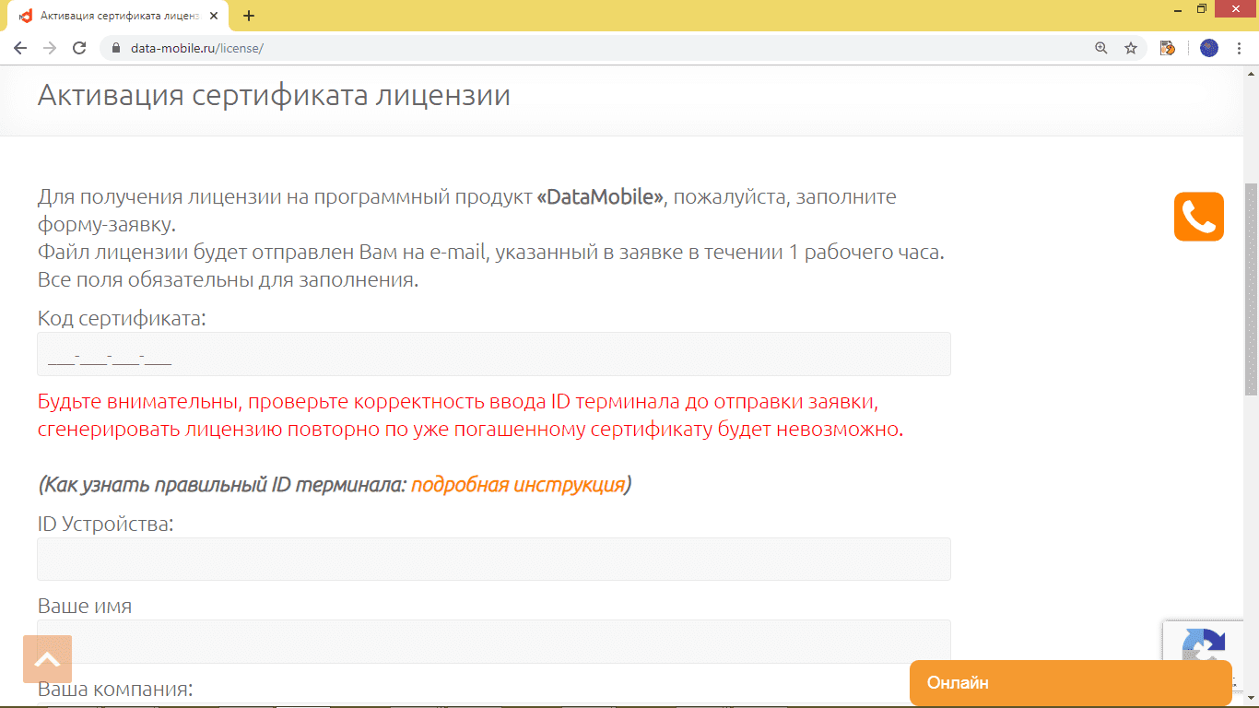Click the scroll-to-top arrow button
Screen dimensions: 1259x708
click(x=47, y=659)
